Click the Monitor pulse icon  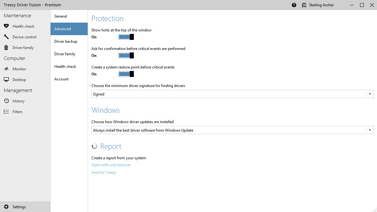tap(6, 69)
